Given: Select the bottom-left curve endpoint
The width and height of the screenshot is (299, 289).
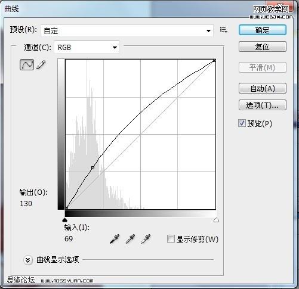Looking at the screenshot, I should click(67, 208).
